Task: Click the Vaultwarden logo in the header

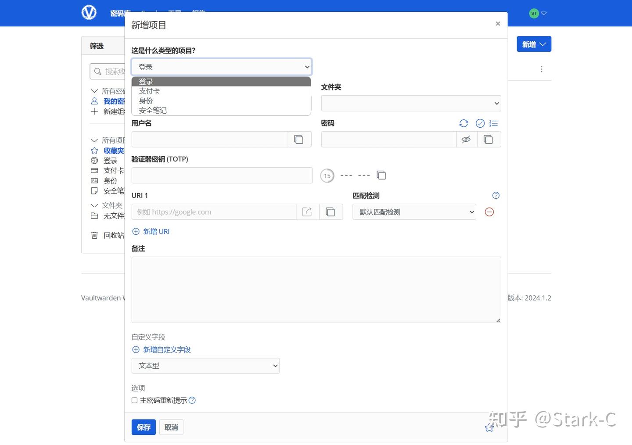Action: pyautogui.click(x=89, y=12)
